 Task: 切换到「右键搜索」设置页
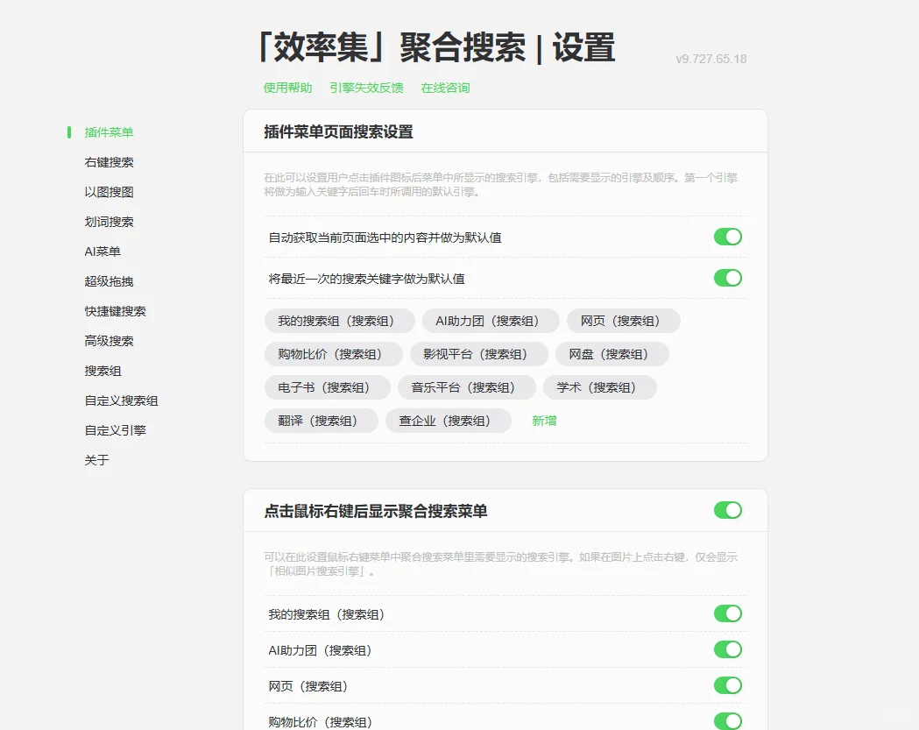(107, 161)
